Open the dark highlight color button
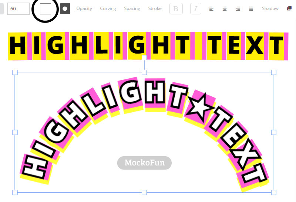Screen dimensions: 296x202 tap(65, 8)
